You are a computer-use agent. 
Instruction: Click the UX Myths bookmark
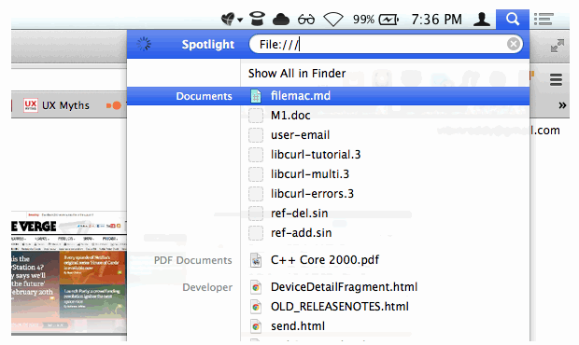pos(57,105)
